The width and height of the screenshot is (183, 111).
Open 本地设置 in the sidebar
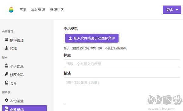[17, 101]
